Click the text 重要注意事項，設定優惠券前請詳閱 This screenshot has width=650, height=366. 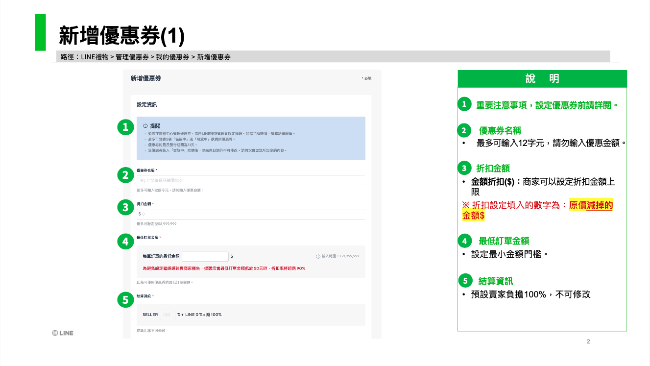[x=547, y=105]
